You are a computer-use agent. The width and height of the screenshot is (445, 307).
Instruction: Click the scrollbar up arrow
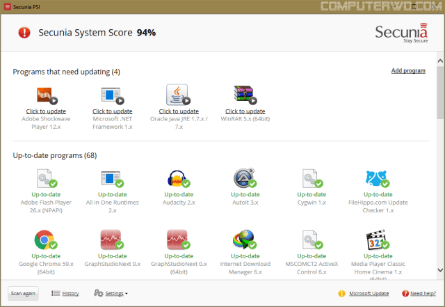440,61
